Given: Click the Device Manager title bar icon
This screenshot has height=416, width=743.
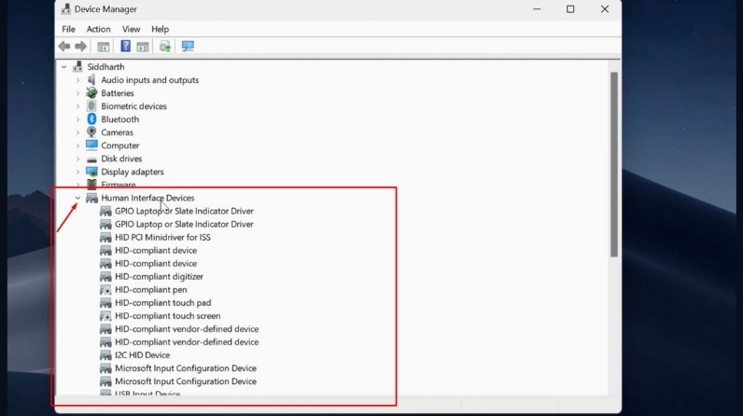Looking at the screenshot, I should [x=66, y=9].
